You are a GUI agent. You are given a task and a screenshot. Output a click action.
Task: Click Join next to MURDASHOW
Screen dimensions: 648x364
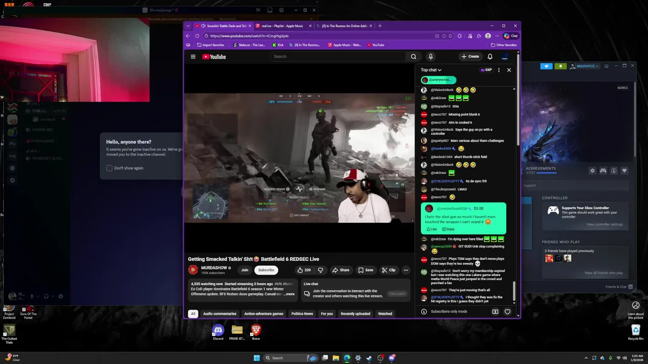245,270
